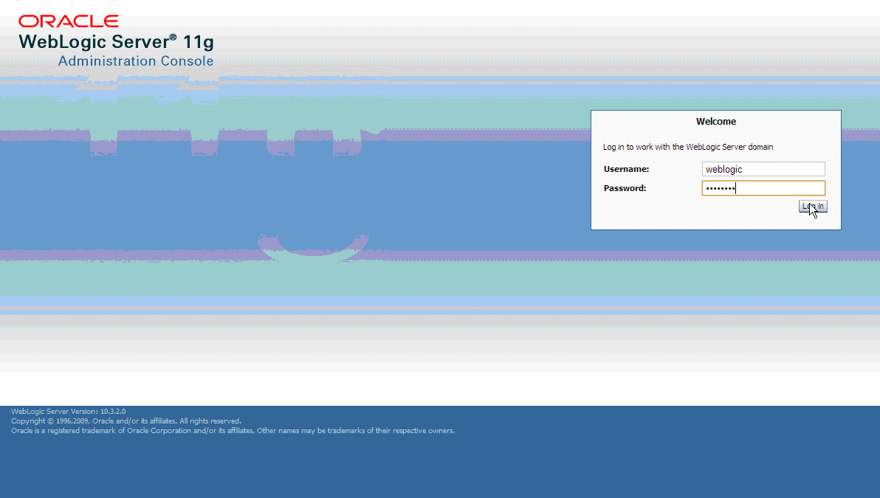Click the Oracle logo
This screenshot has width=880, height=498.
click(69, 21)
